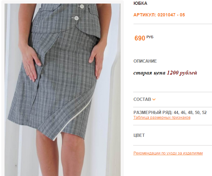Screen dimensions: 212x176
Task: Click the РУБ currency label
Action: 150,37
